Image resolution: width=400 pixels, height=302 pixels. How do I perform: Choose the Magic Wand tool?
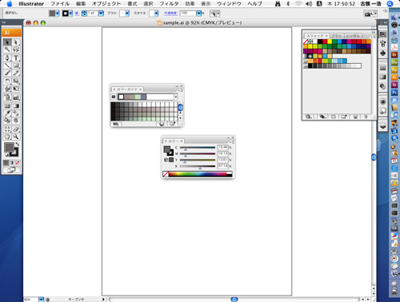(7, 50)
